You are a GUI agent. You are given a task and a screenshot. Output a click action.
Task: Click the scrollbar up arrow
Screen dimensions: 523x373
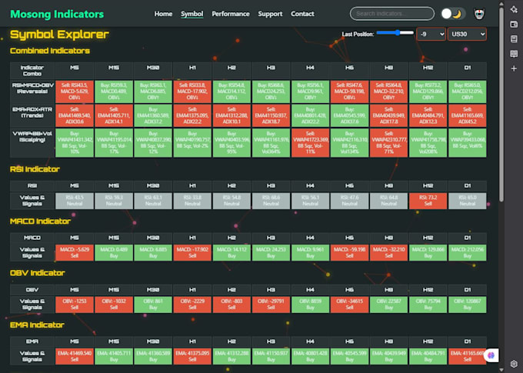coord(501,4)
